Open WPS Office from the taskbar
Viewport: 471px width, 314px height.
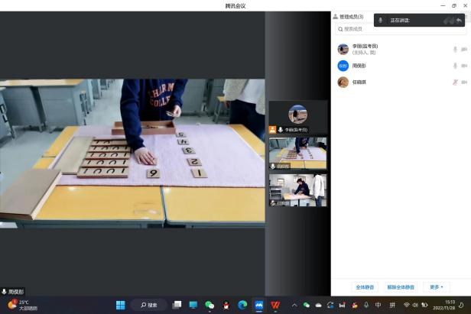pos(275,305)
